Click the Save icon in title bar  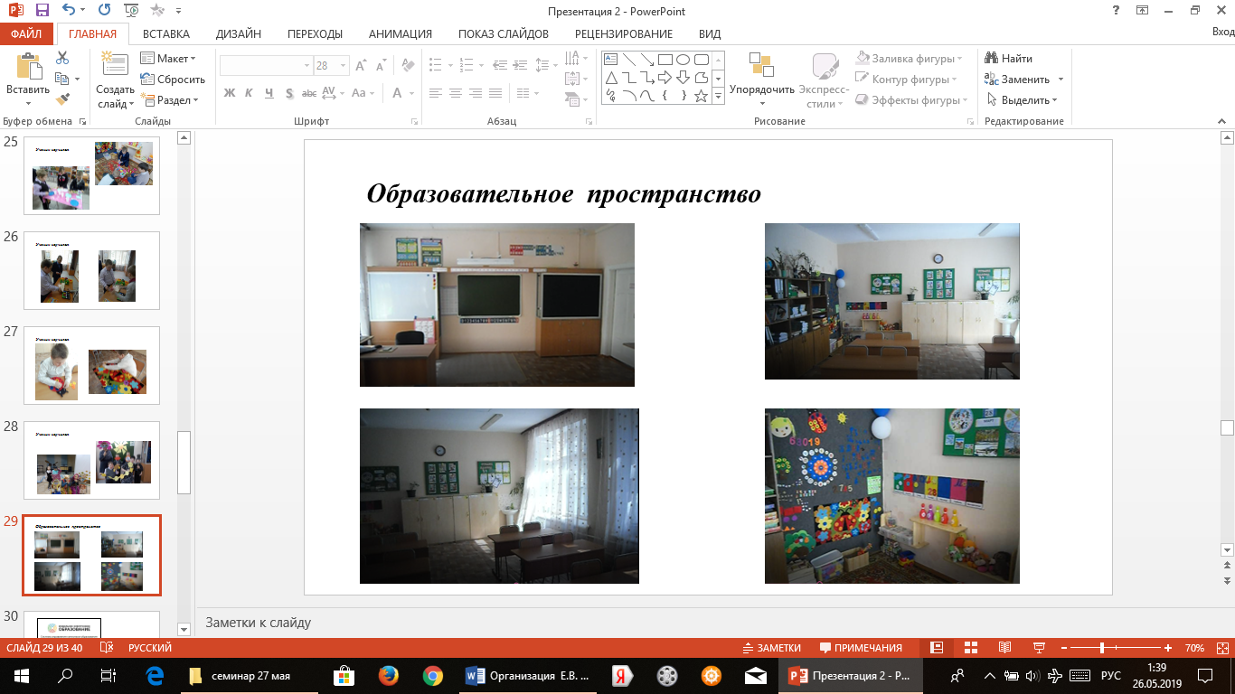point(42,11)
